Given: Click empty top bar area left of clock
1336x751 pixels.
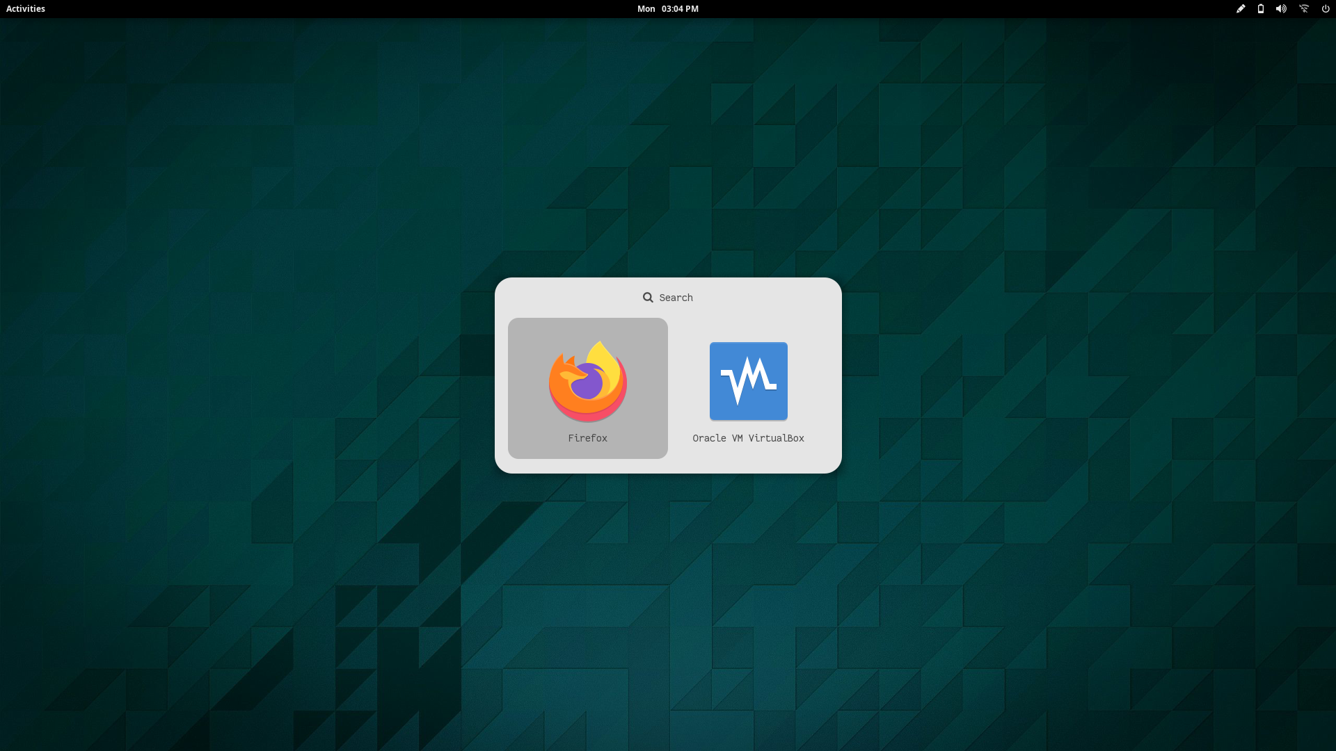Looking at the screenshot, I should click(x=348, y=9).
